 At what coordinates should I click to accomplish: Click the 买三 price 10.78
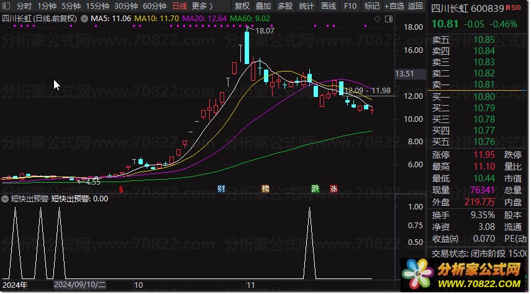[x=484, y=119]
